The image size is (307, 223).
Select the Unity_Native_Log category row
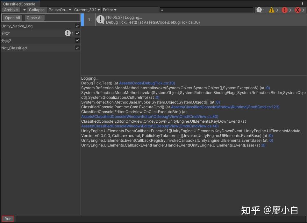(x=40, y=26)
